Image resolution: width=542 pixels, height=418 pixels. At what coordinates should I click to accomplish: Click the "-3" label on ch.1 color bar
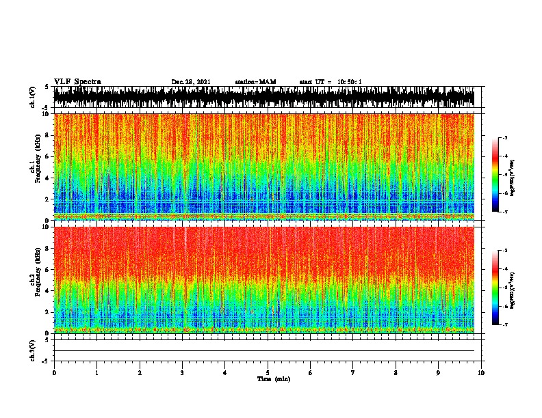pyautogui.click(x=505, y=137)
